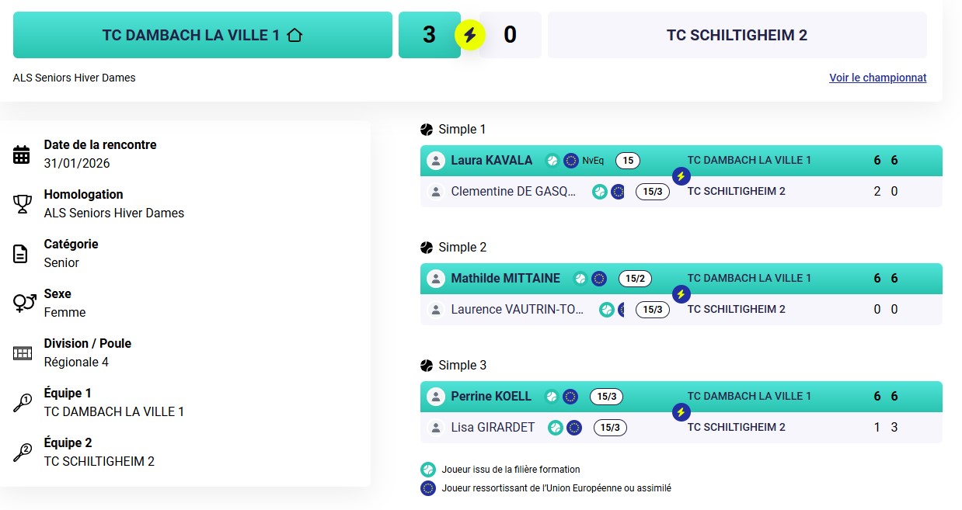This screenshot has height=510, width=962.
Task: Open the Voir le championnat link
Action: 877,78
